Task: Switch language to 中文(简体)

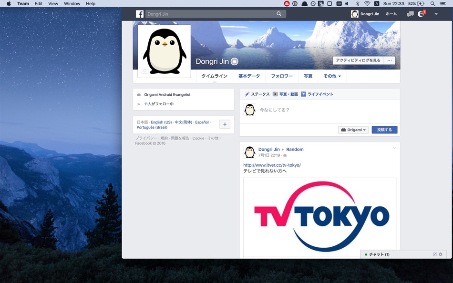Action: [184, 122]
